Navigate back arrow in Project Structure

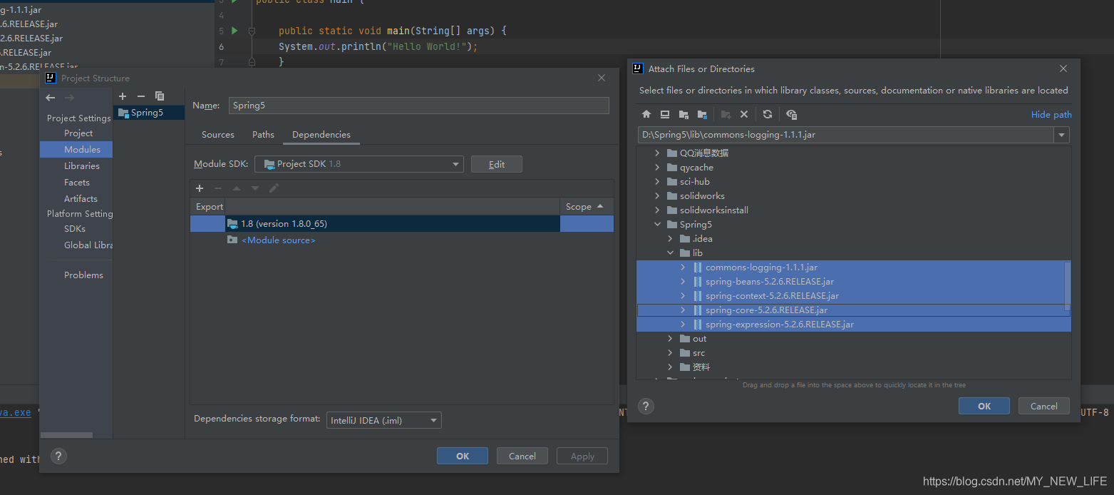click(50, 98)
